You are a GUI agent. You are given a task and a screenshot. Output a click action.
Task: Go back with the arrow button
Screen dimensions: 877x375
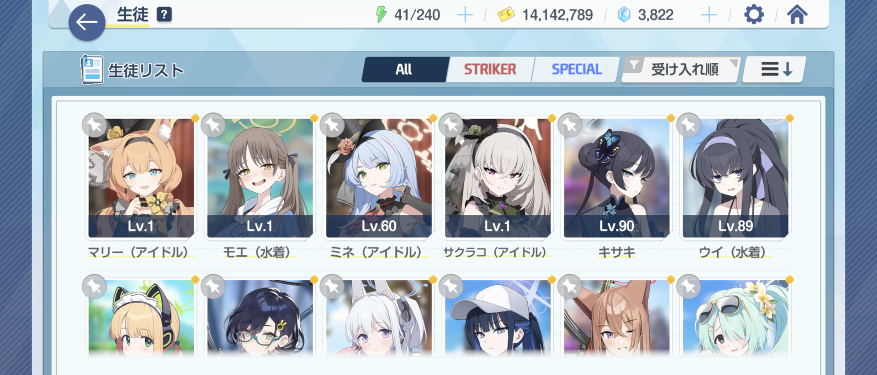tap(87, 22)
